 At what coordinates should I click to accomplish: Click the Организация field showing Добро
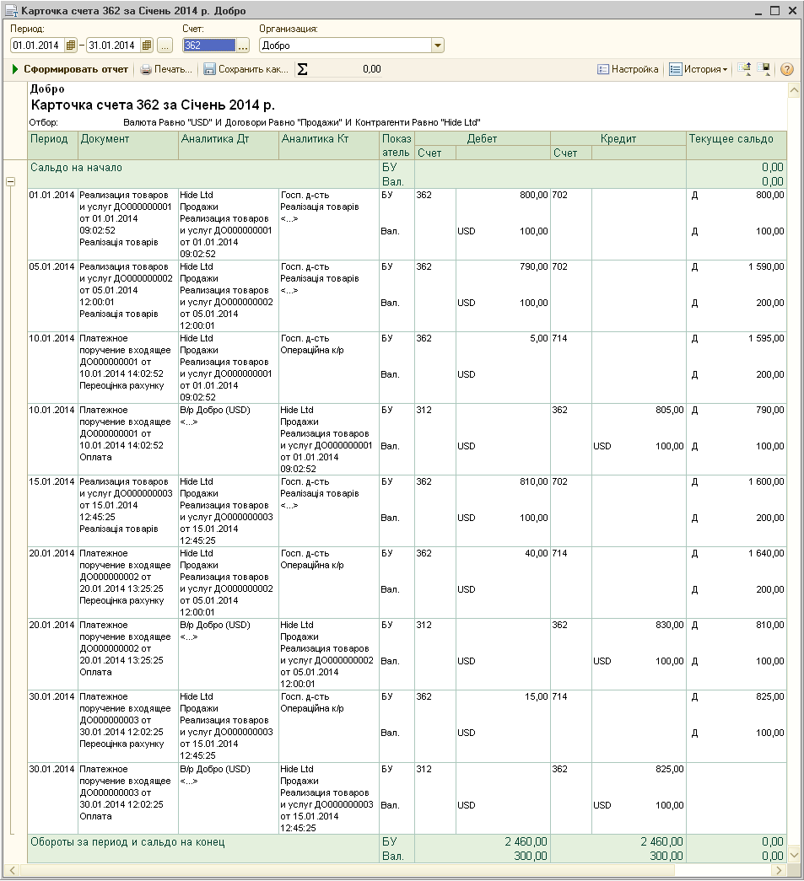[345, 46]
